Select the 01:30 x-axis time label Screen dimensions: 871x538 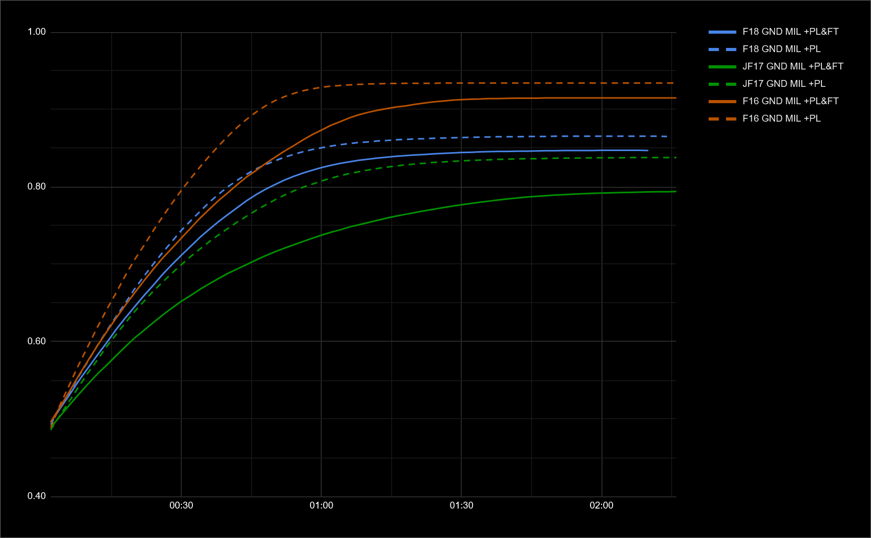click(461, 505)
